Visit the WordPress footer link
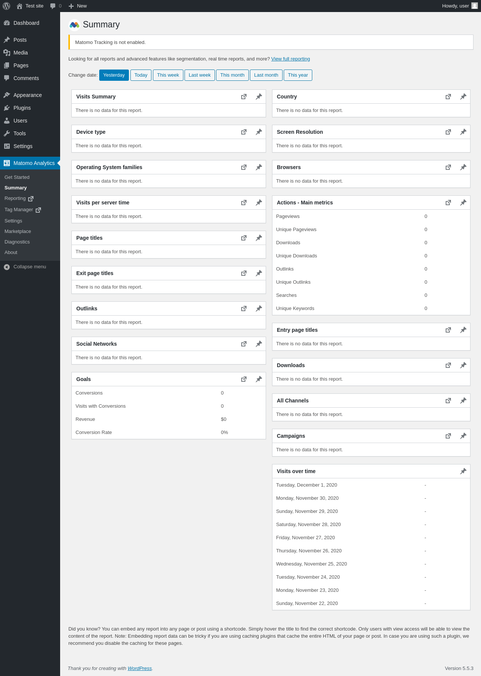Image resolution: width=481 pixels, height=676 pixels. 139,668
